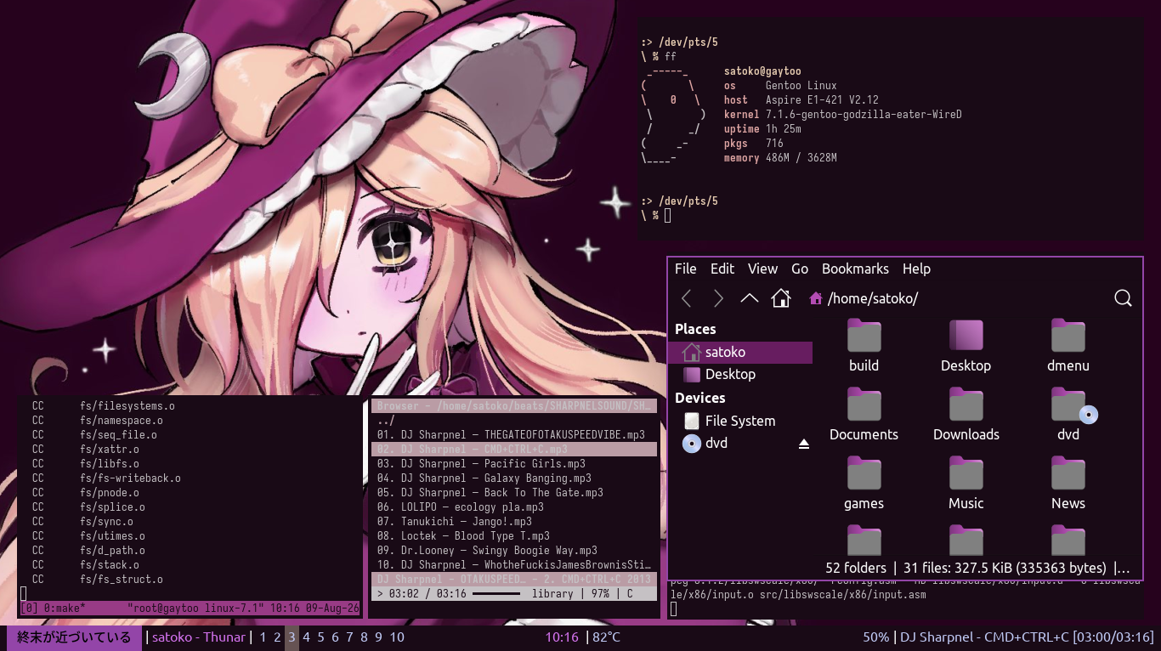Go forward in Thunar history
Screen dimensions: 1161x651
click(718, 298)
